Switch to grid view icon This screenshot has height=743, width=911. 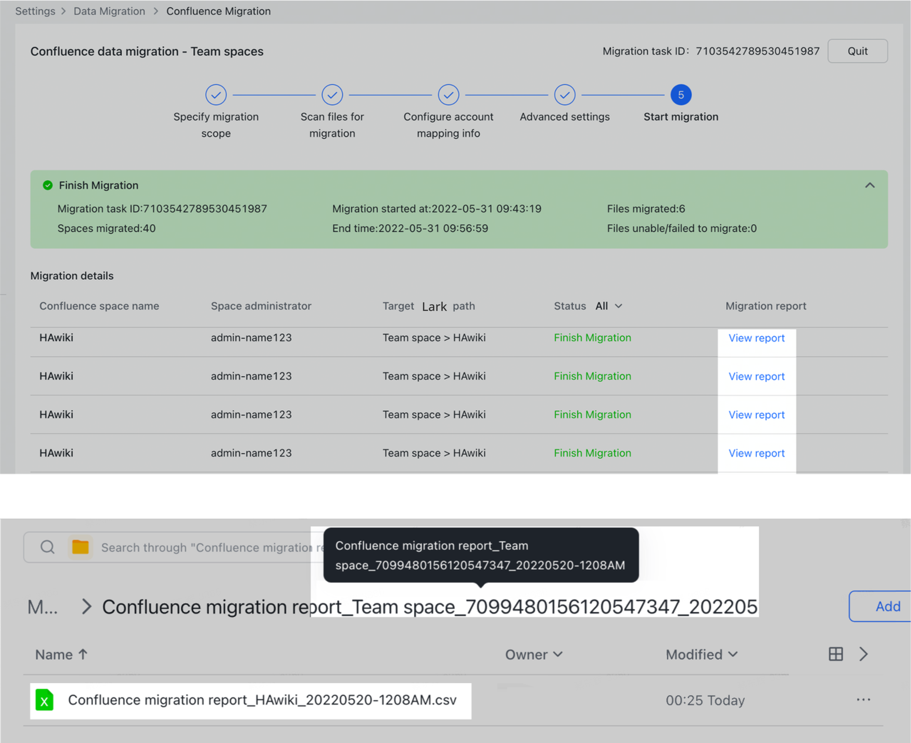click(835, 654)
